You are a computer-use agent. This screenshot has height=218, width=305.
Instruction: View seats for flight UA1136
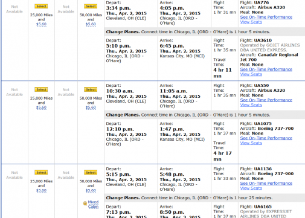click(x=251, y=188)
